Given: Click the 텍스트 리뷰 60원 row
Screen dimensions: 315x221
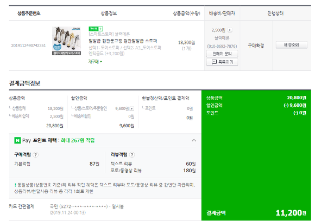Looking at the screenshot, I should (x=153, y=164).
